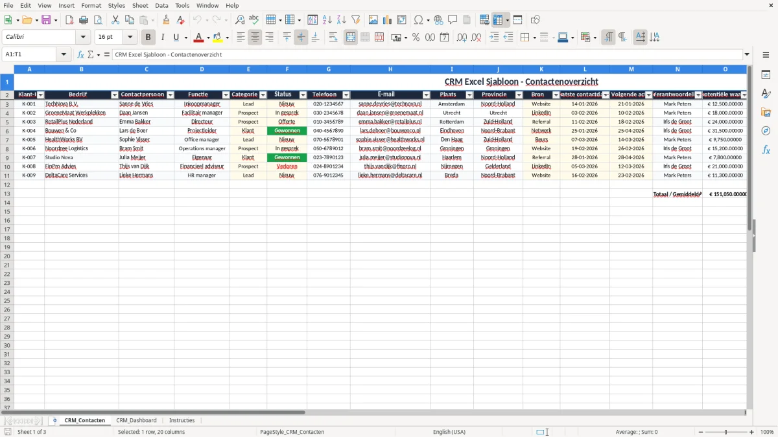The image size is (778, 437).
Task: Toggle center horizontal alignment
Action: [255, 38]
